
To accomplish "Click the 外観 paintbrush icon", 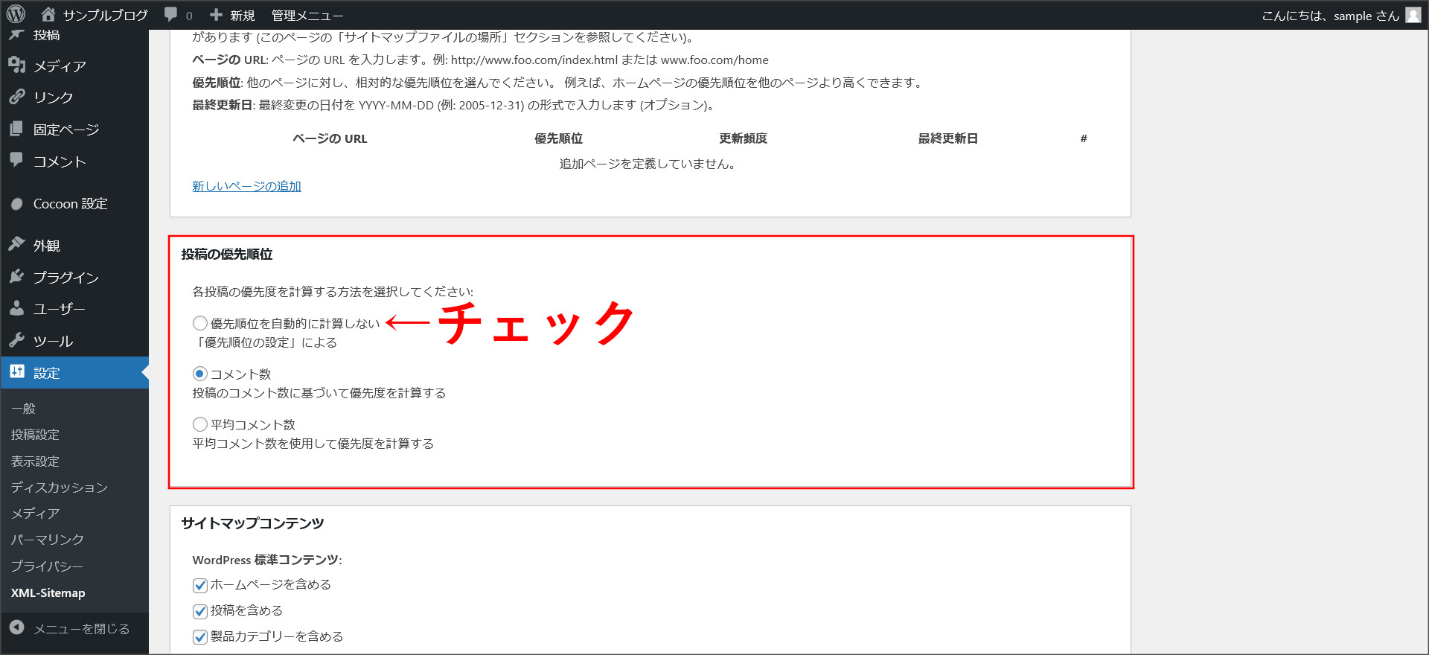I will pyautogui.click(x=16, y=244).
